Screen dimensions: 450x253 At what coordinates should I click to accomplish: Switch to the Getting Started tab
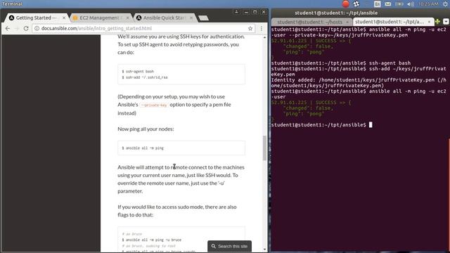point(36,18)
